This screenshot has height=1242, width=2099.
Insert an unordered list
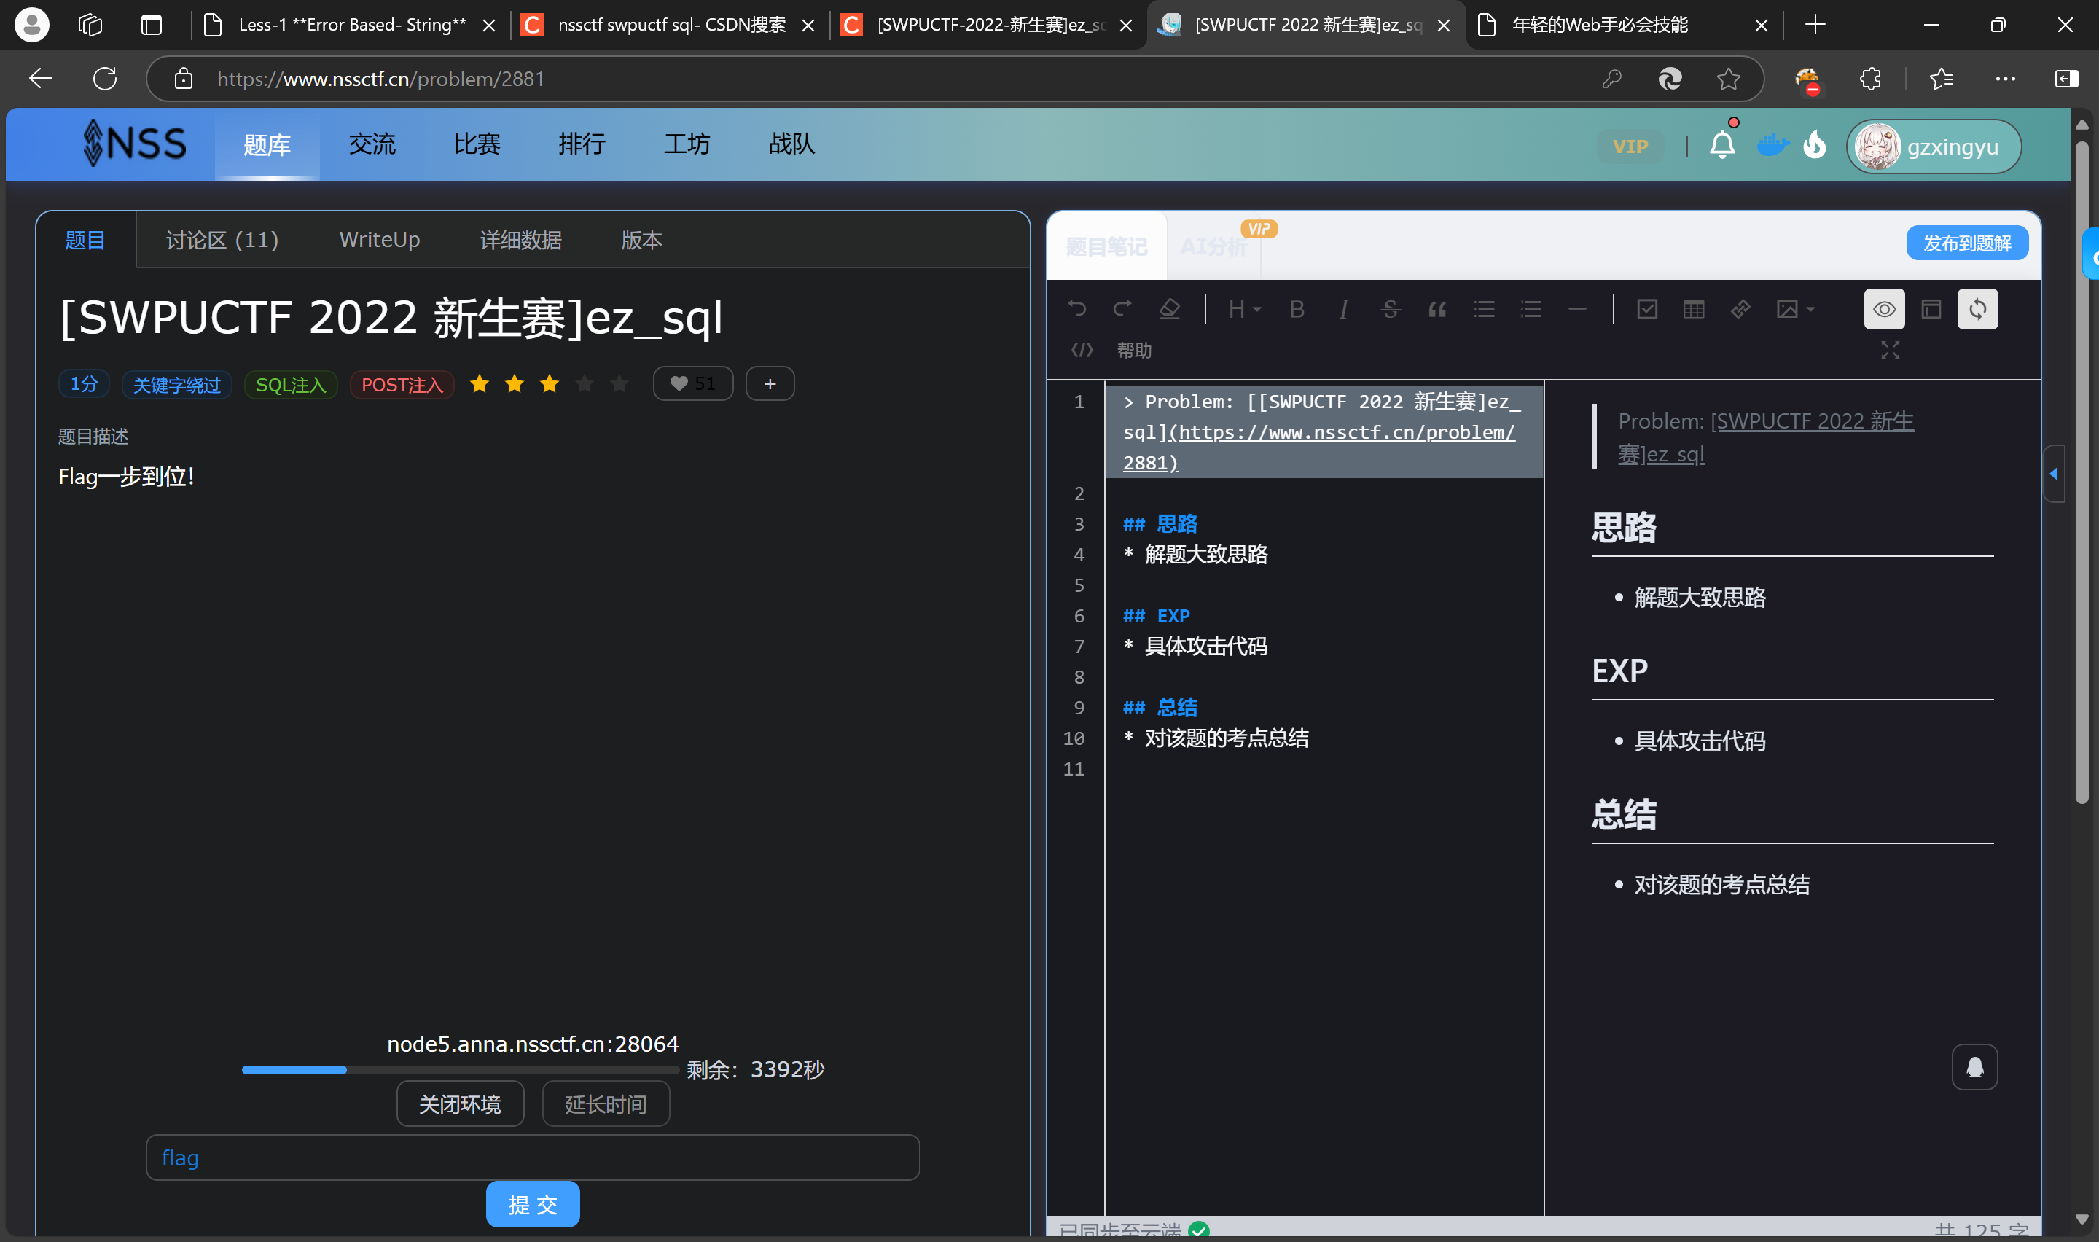tap(1484, 309)
